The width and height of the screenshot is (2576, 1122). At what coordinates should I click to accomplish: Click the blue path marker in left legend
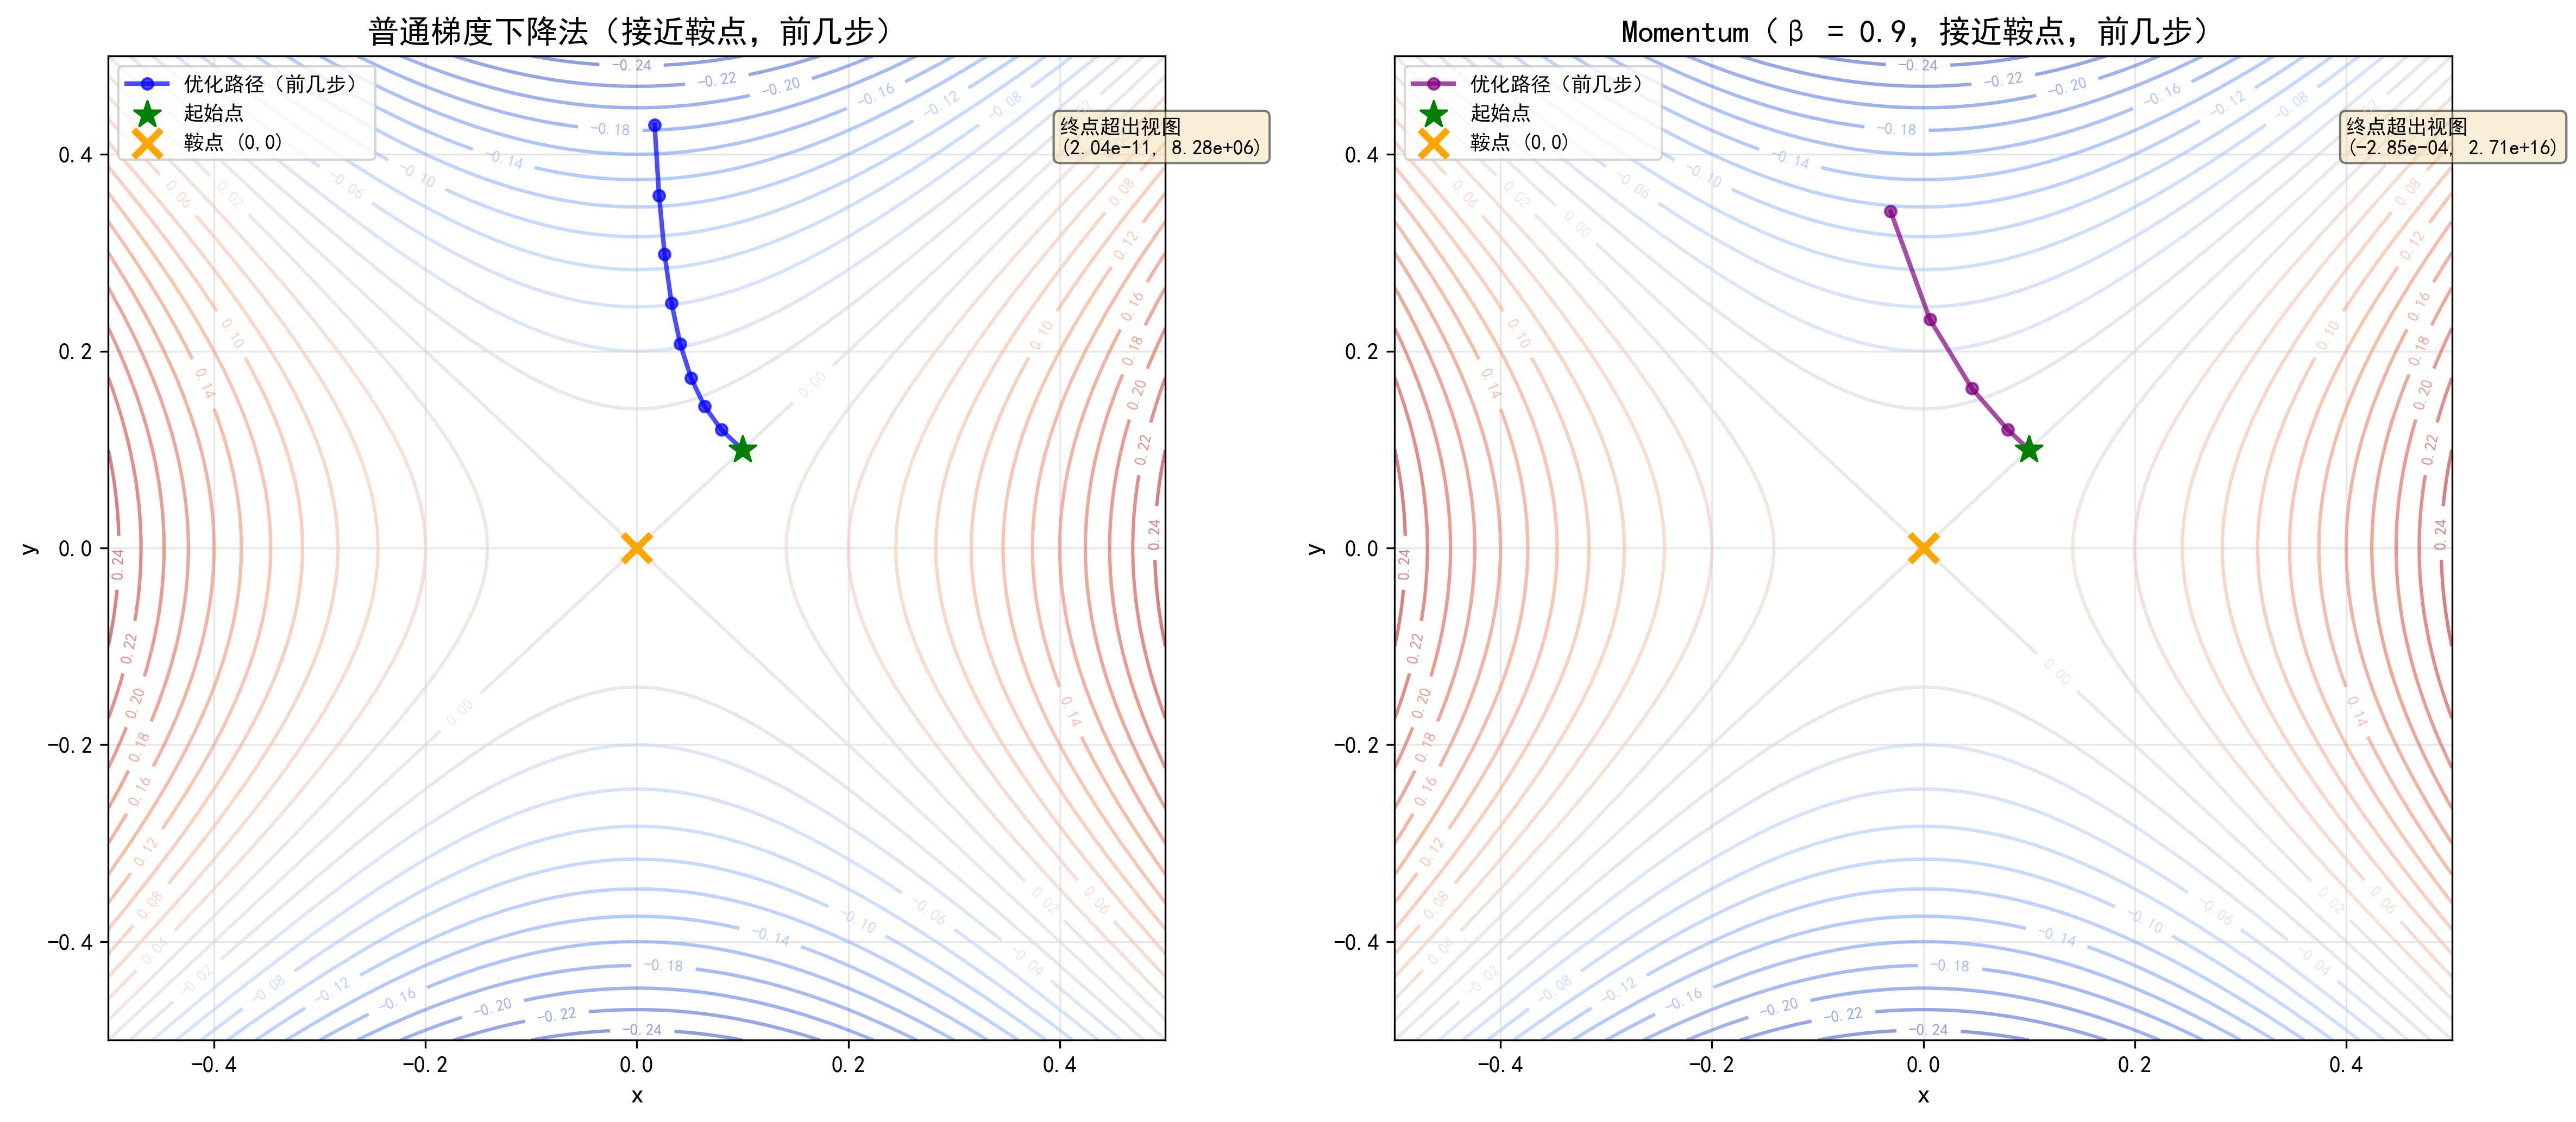[147, 84]
